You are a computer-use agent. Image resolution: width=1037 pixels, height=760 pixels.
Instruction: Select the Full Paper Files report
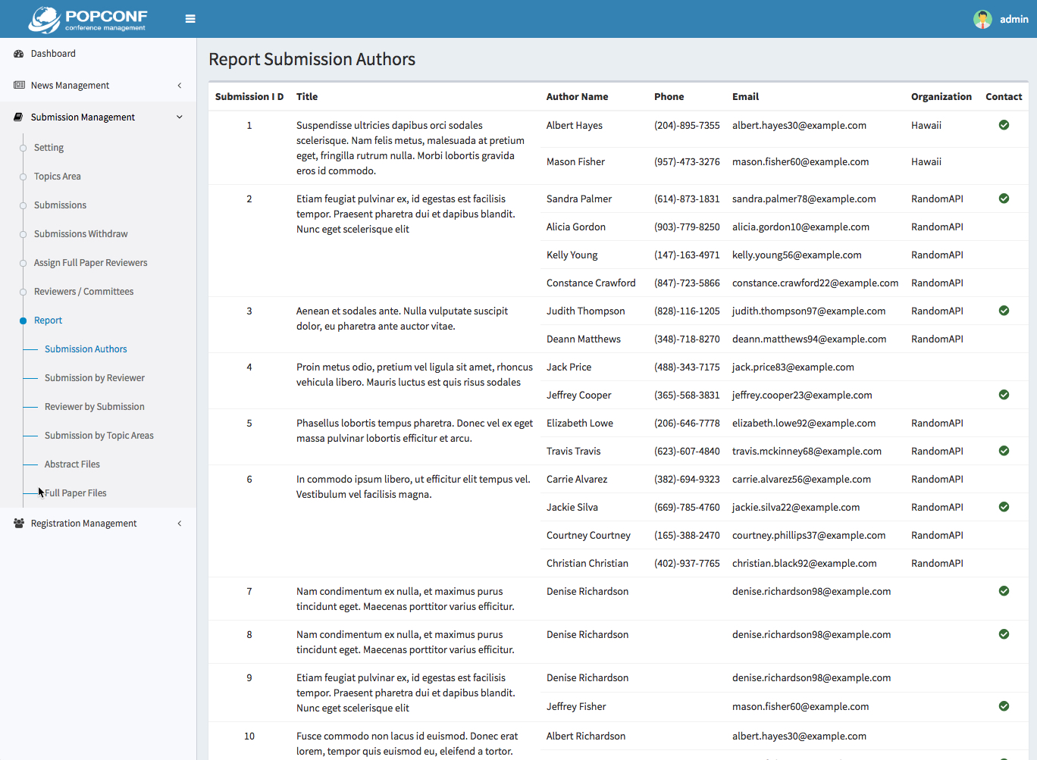click(x=76, y=493)
